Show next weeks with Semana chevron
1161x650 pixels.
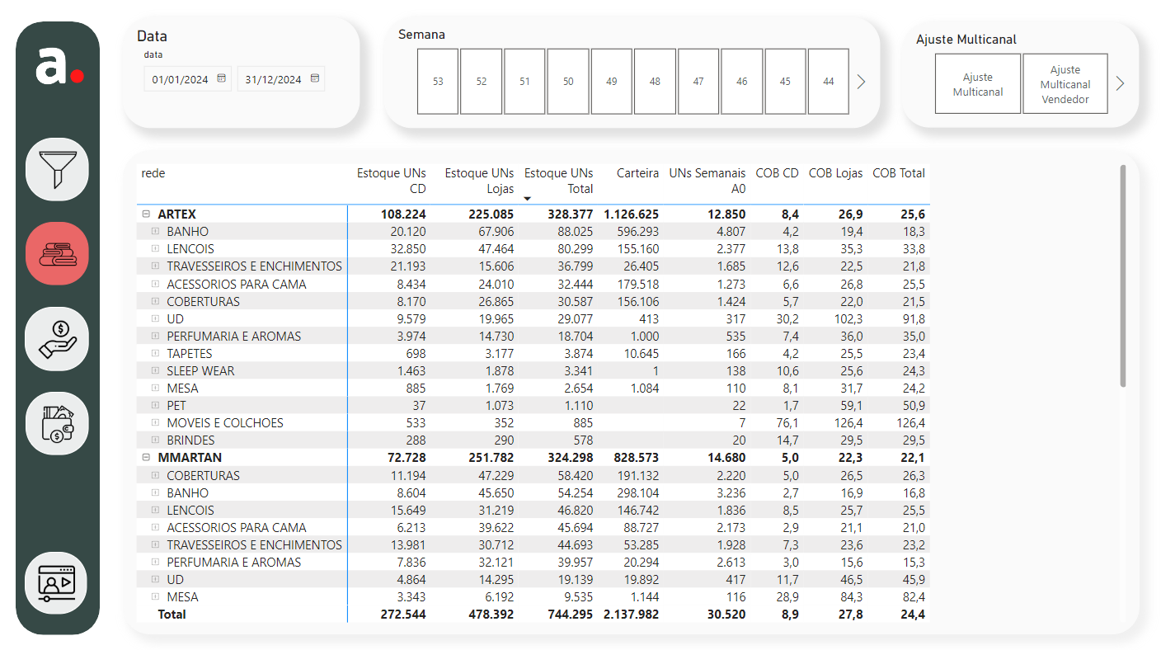click(862, 82)
